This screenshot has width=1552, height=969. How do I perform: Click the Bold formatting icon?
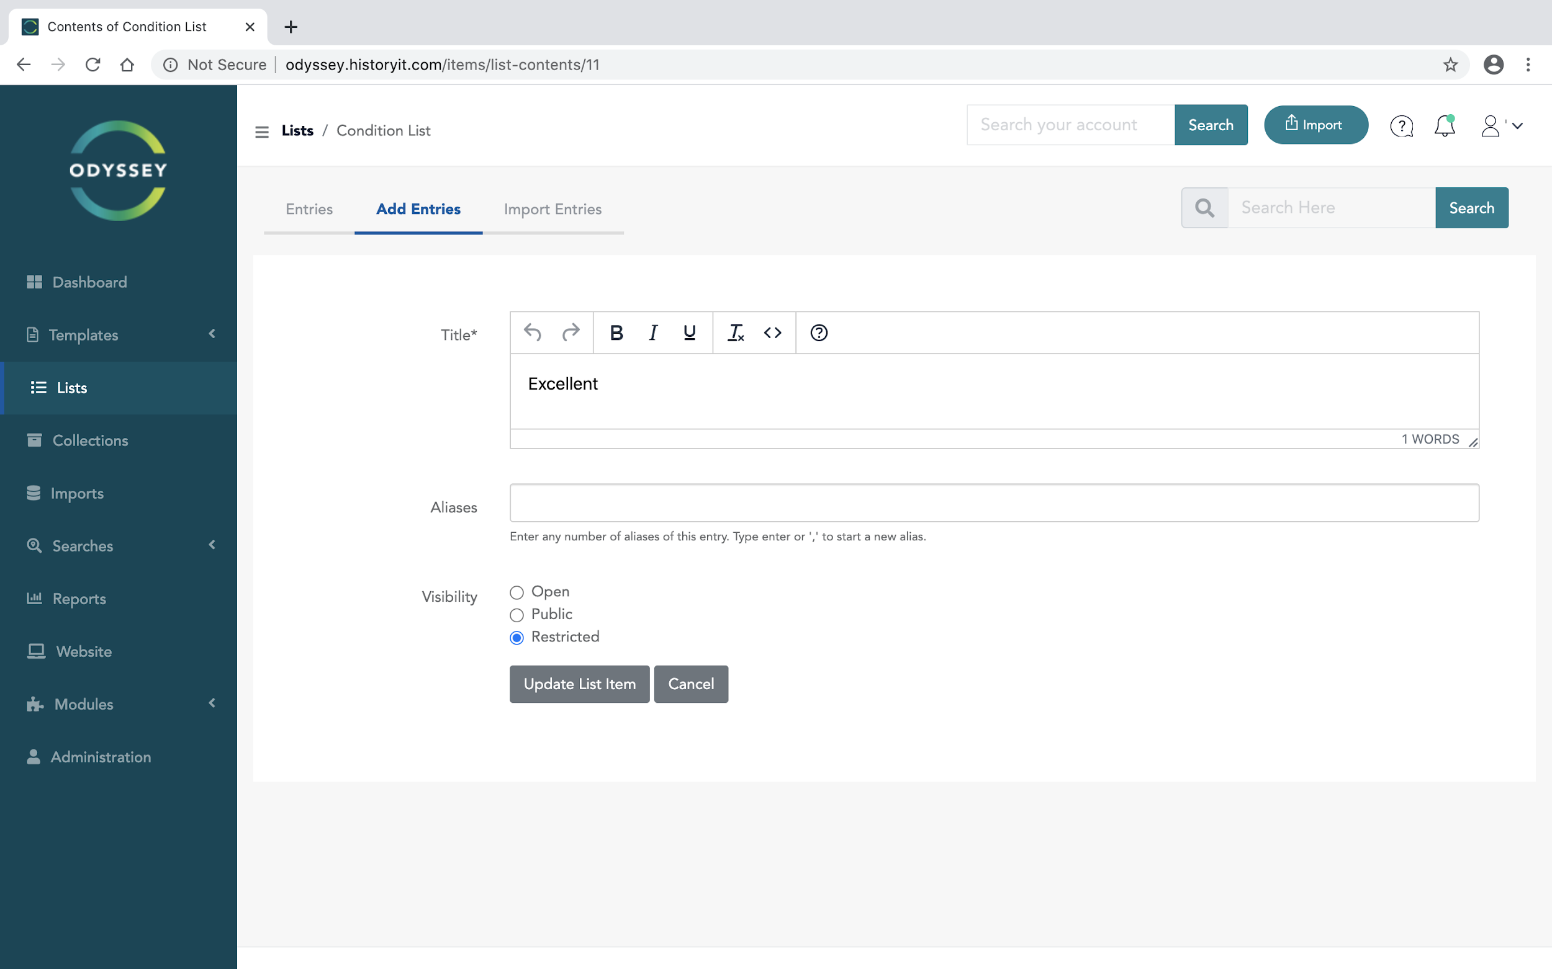pos(616,333)
